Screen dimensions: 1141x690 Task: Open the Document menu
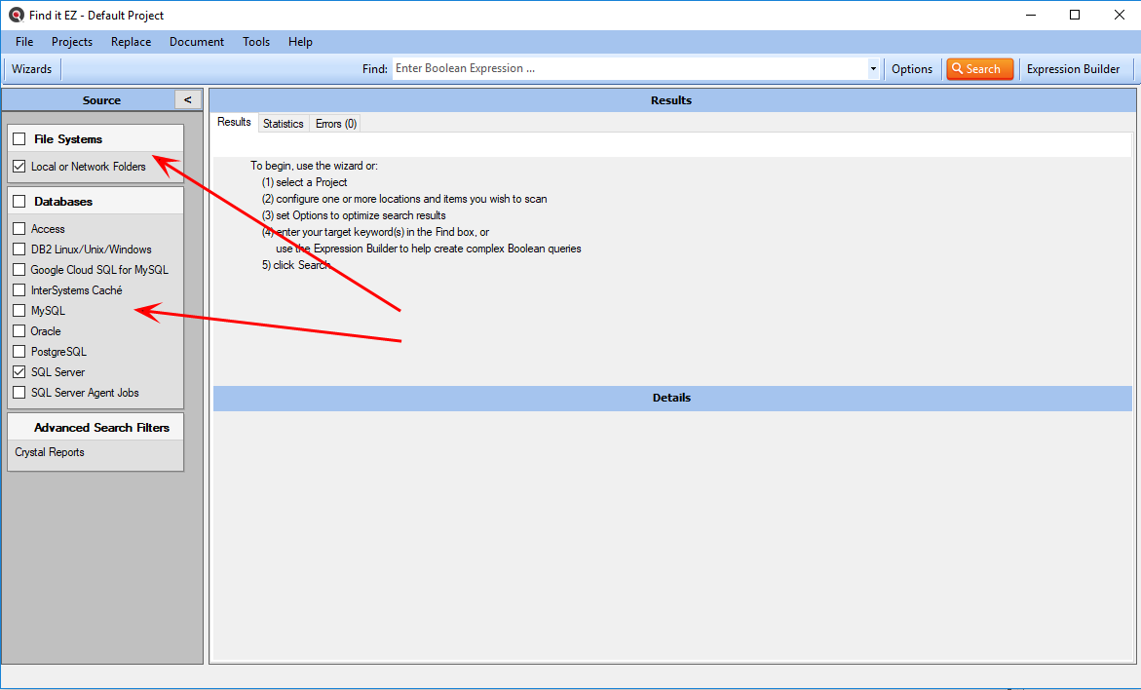[x=197, y=42]
